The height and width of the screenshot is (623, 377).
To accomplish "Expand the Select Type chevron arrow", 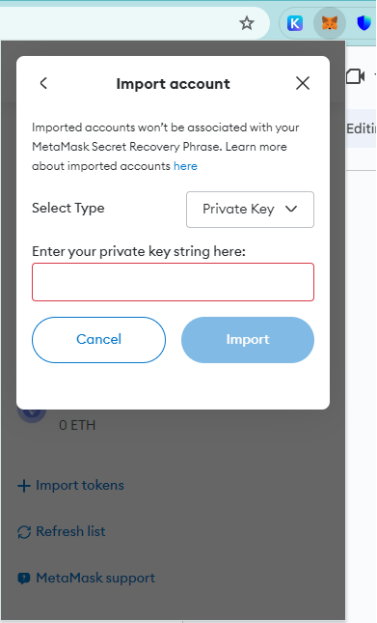I will tap(291, 209).
